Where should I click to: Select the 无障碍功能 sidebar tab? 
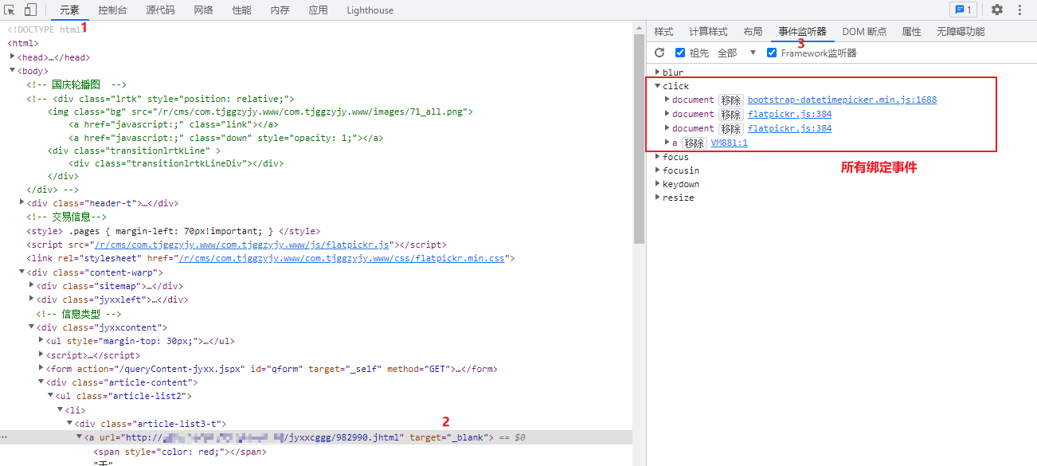click(x=961, y=32)
